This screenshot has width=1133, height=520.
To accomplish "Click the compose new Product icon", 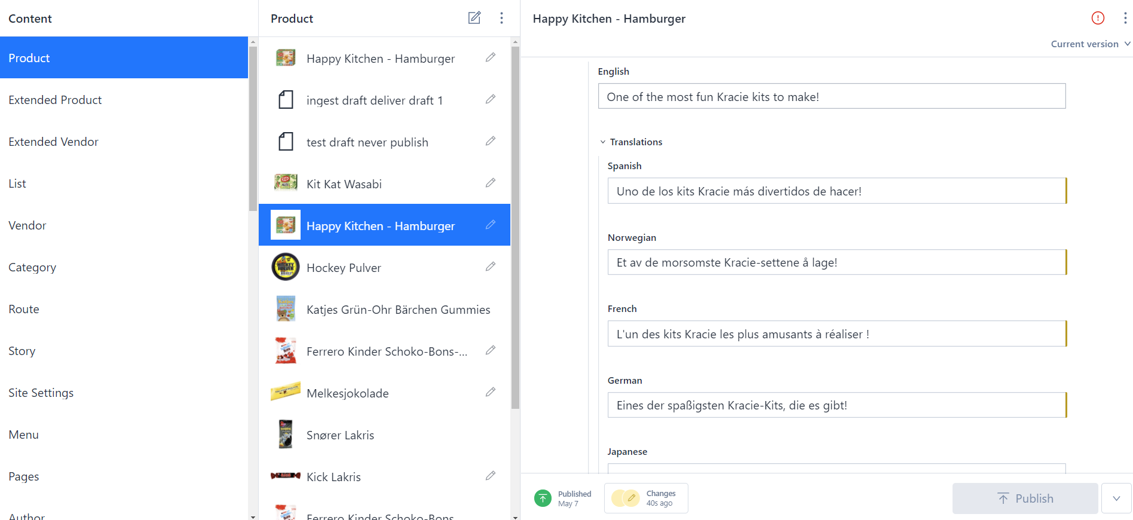I will click(474, 18).
